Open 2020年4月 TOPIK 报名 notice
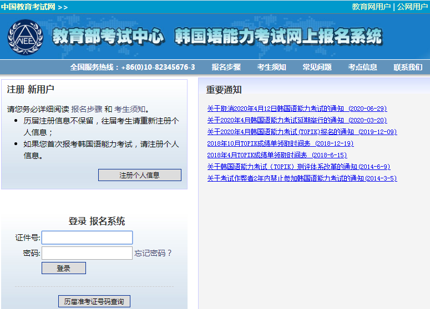Screen dimensions: 430x309 [x=302, y=132]
